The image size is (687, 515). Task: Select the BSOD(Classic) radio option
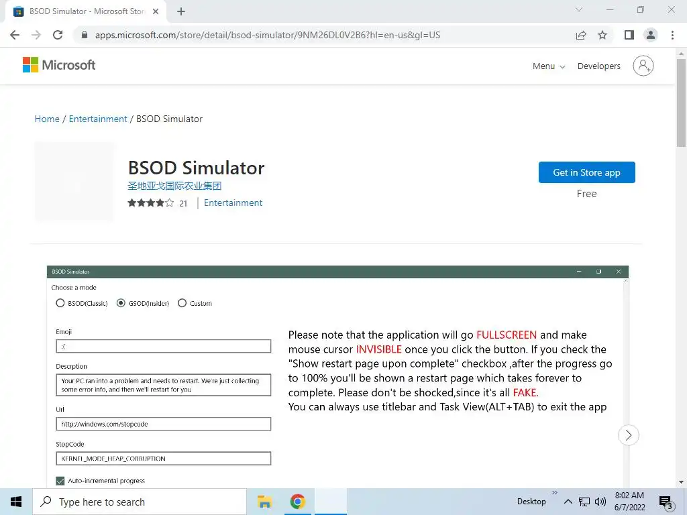[60, 303]
